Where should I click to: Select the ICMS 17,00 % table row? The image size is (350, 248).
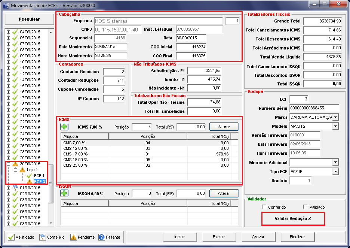[x=146, y=154]
